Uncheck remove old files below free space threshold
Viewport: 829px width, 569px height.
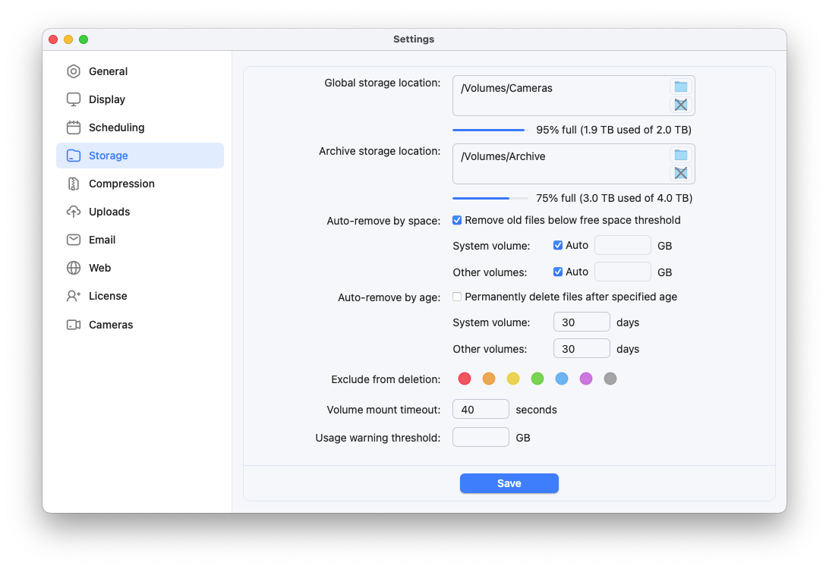point(457,220)
